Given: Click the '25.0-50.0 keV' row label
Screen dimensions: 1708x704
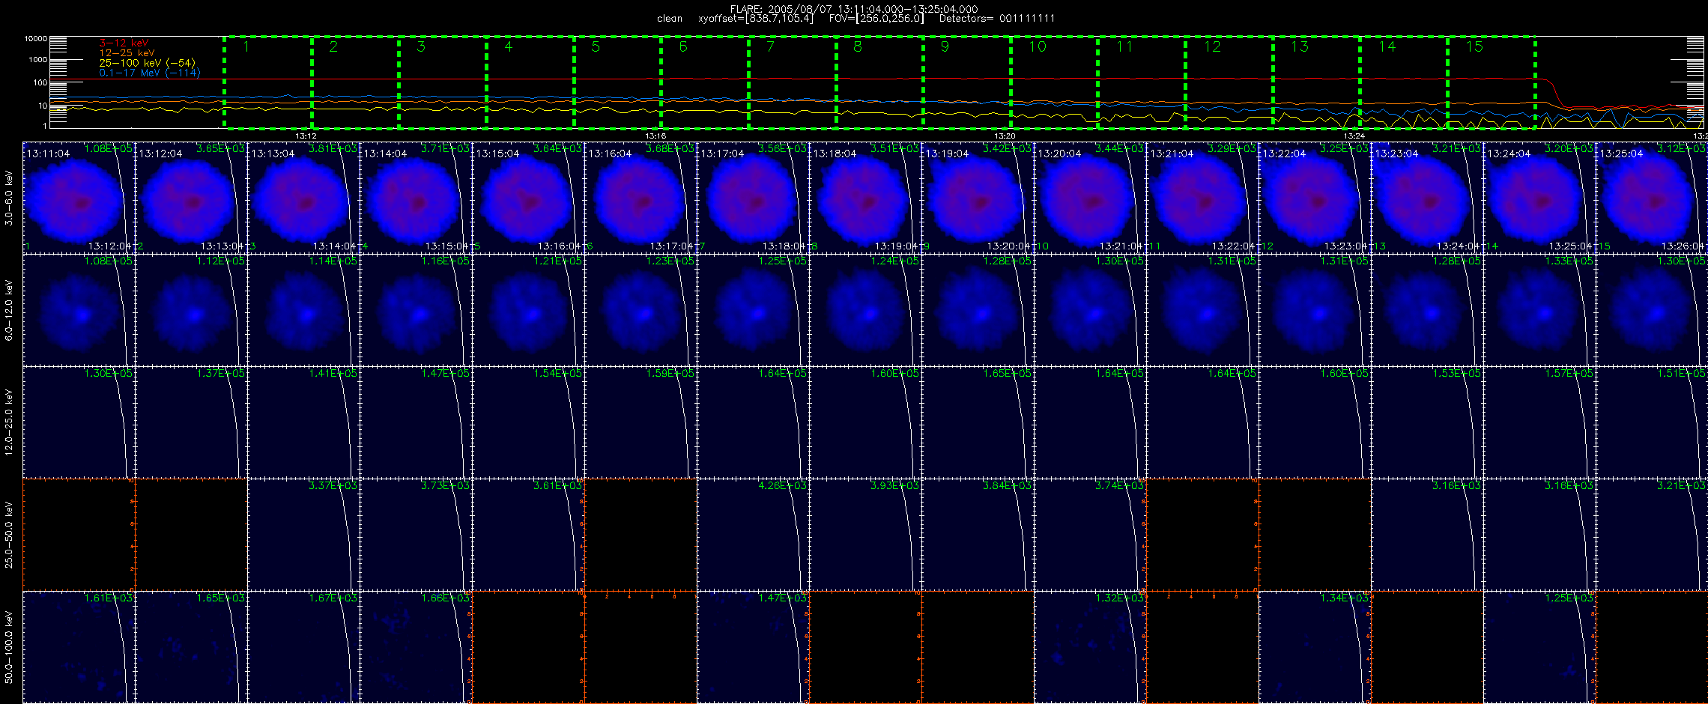Looking at the screenshot, I should pos(9,535).
